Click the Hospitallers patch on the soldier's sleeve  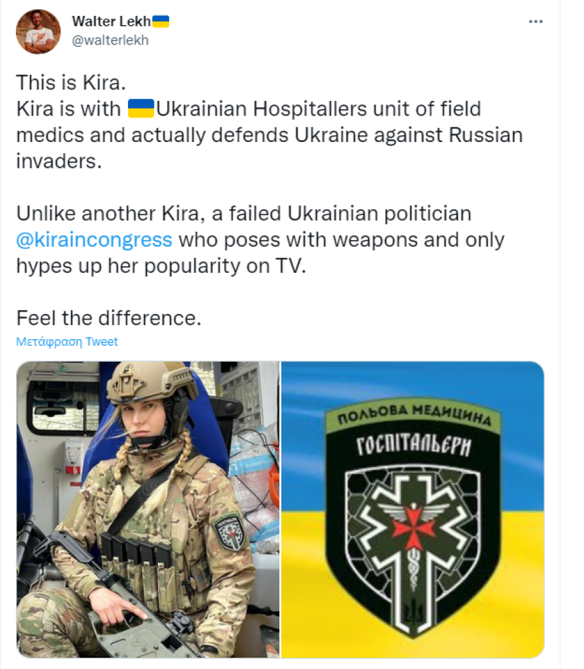(x=230, y=530)
